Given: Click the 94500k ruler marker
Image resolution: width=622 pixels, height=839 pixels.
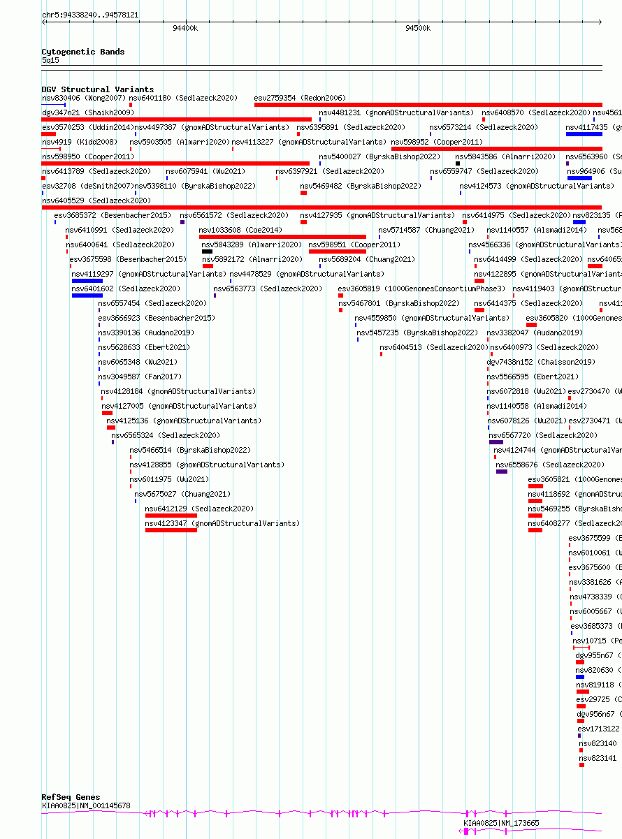Looking at the screenshot, I should tap(418, 28).
